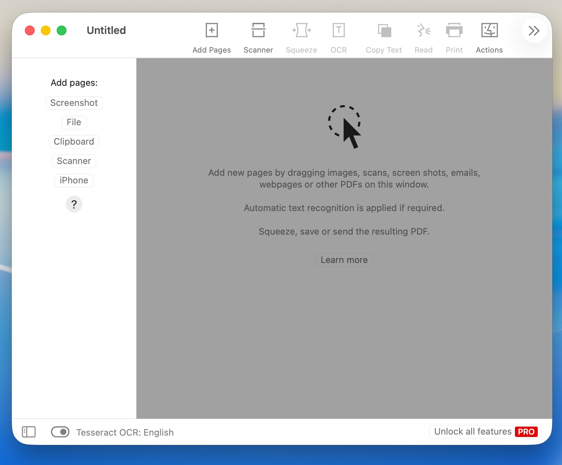Click the Screenshot button in the sidebar
The image size is (562, 465).
(x=74, y=103)
